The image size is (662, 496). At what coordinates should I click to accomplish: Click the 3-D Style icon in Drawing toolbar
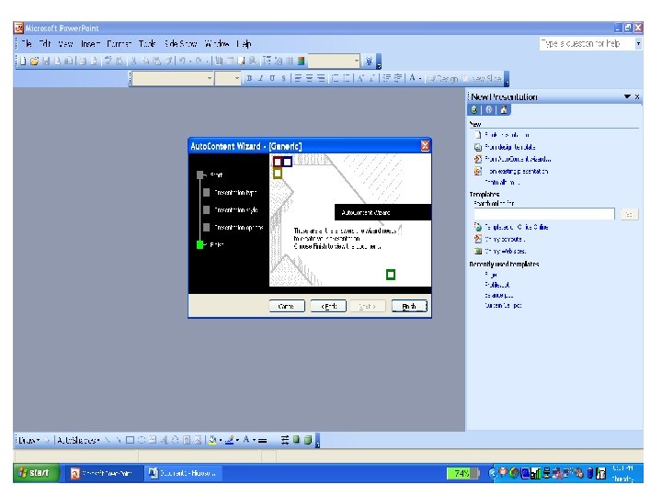[x=308, y=440]
